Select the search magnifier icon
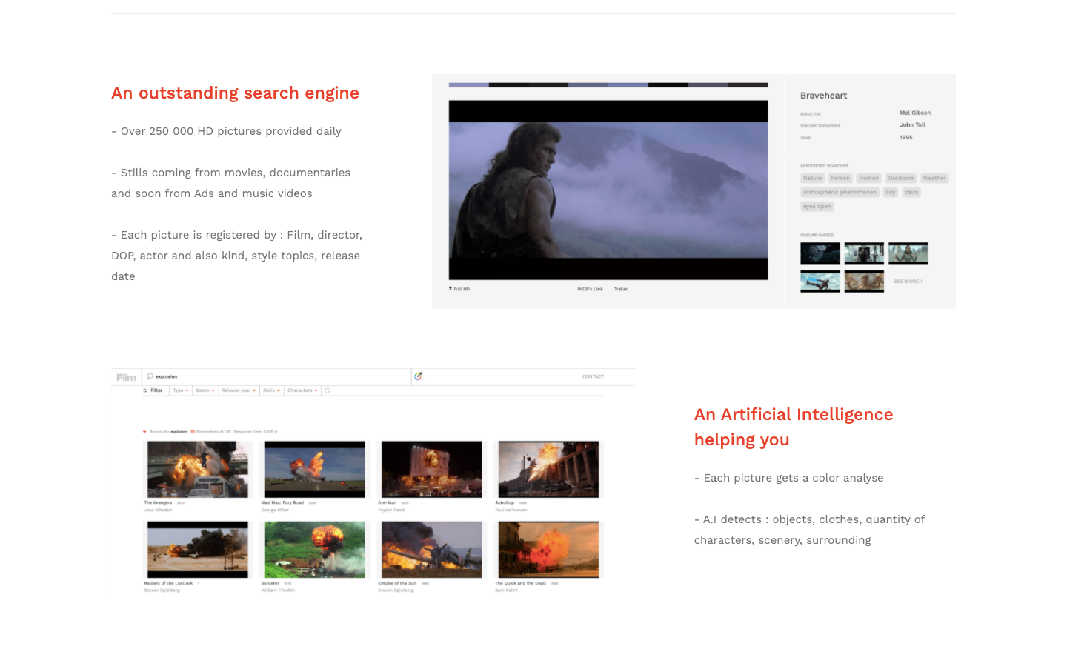This screenshot has height=649, width=1067. [x=150, y=376]
